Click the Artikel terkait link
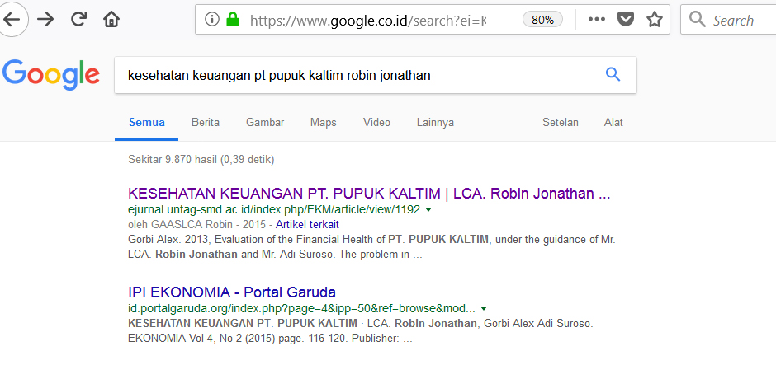The image size is (776, 365). pos(307,224)
